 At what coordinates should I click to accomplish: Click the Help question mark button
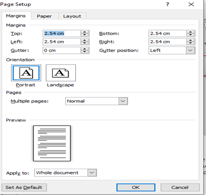tap(168, 4)
